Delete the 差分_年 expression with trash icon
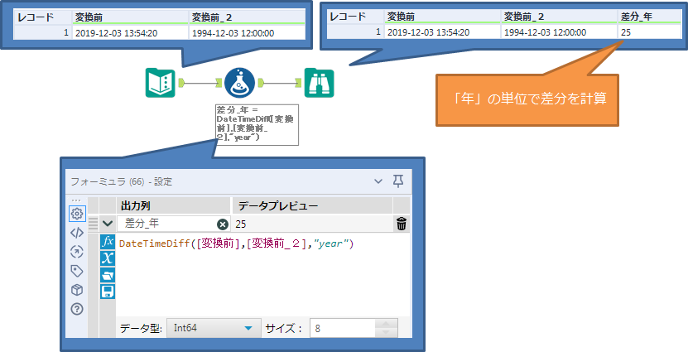This screenshot has width=688, height=352. [402, 224]
